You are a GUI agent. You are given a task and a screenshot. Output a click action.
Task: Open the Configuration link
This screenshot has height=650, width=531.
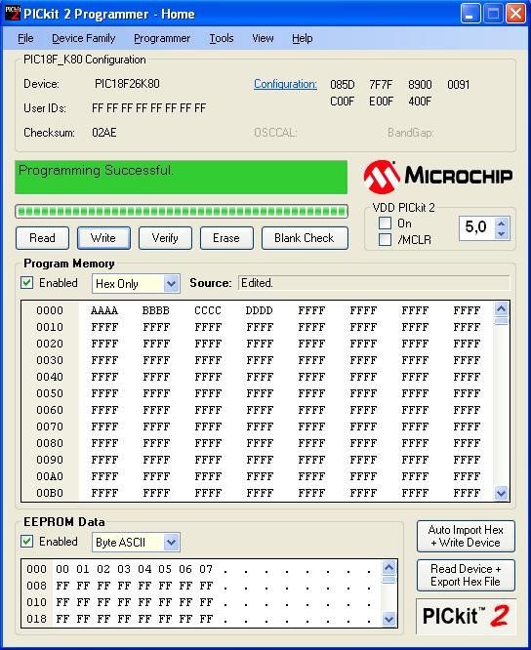pyautogui.click(x=285, y=84)
